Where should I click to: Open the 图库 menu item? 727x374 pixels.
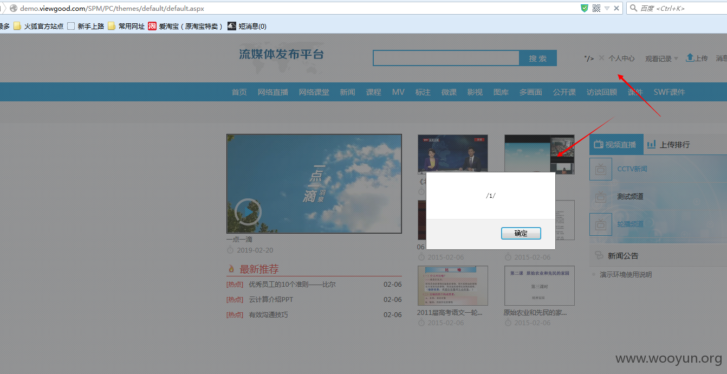tap(501, 92)
